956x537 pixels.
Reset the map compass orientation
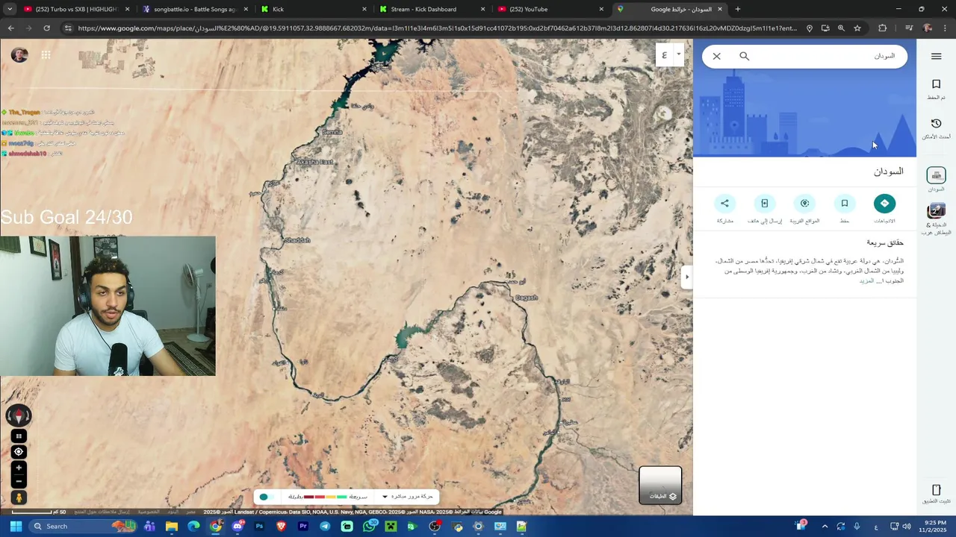(19, 415)
